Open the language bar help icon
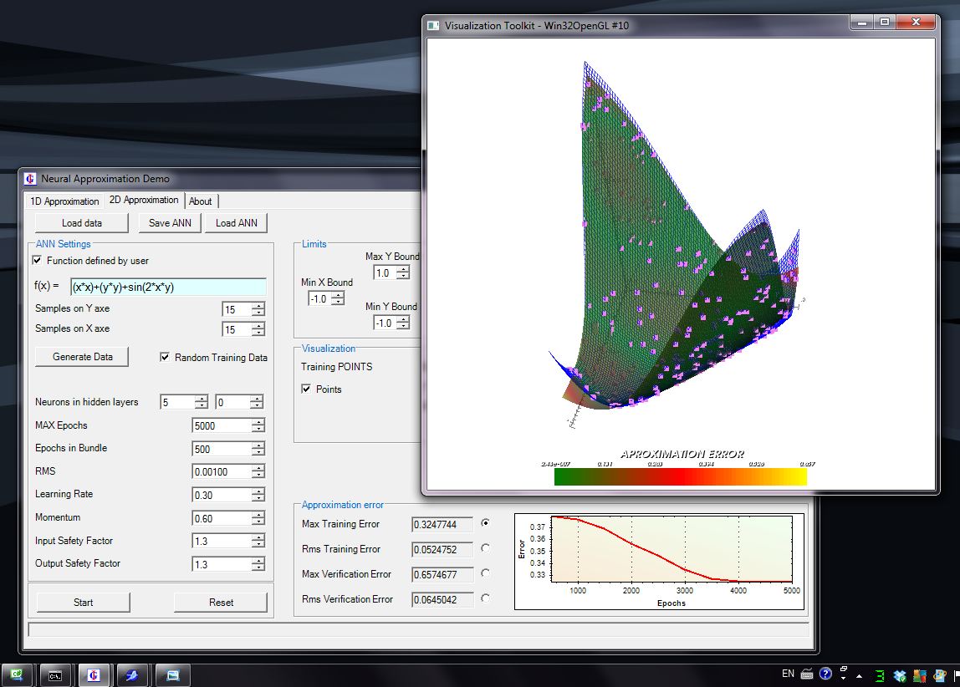This screenshot has width=960, height=687. pyautogui.click(x=825, y=674)
